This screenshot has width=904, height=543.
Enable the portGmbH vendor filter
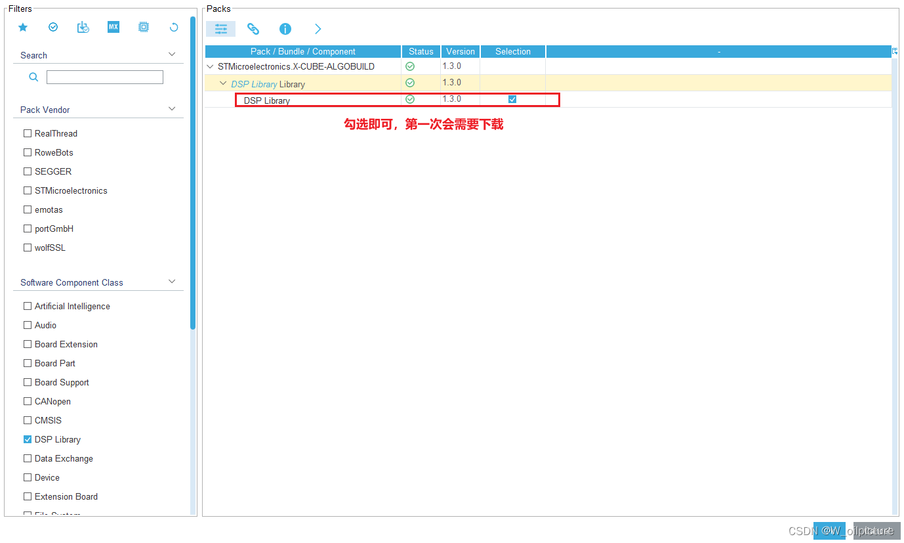click(x=28, y=228)
